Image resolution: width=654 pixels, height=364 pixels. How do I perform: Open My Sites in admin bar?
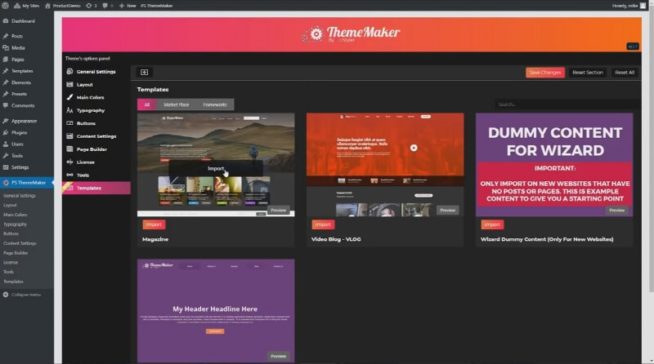pyautogui.click(x=26, y=6)
